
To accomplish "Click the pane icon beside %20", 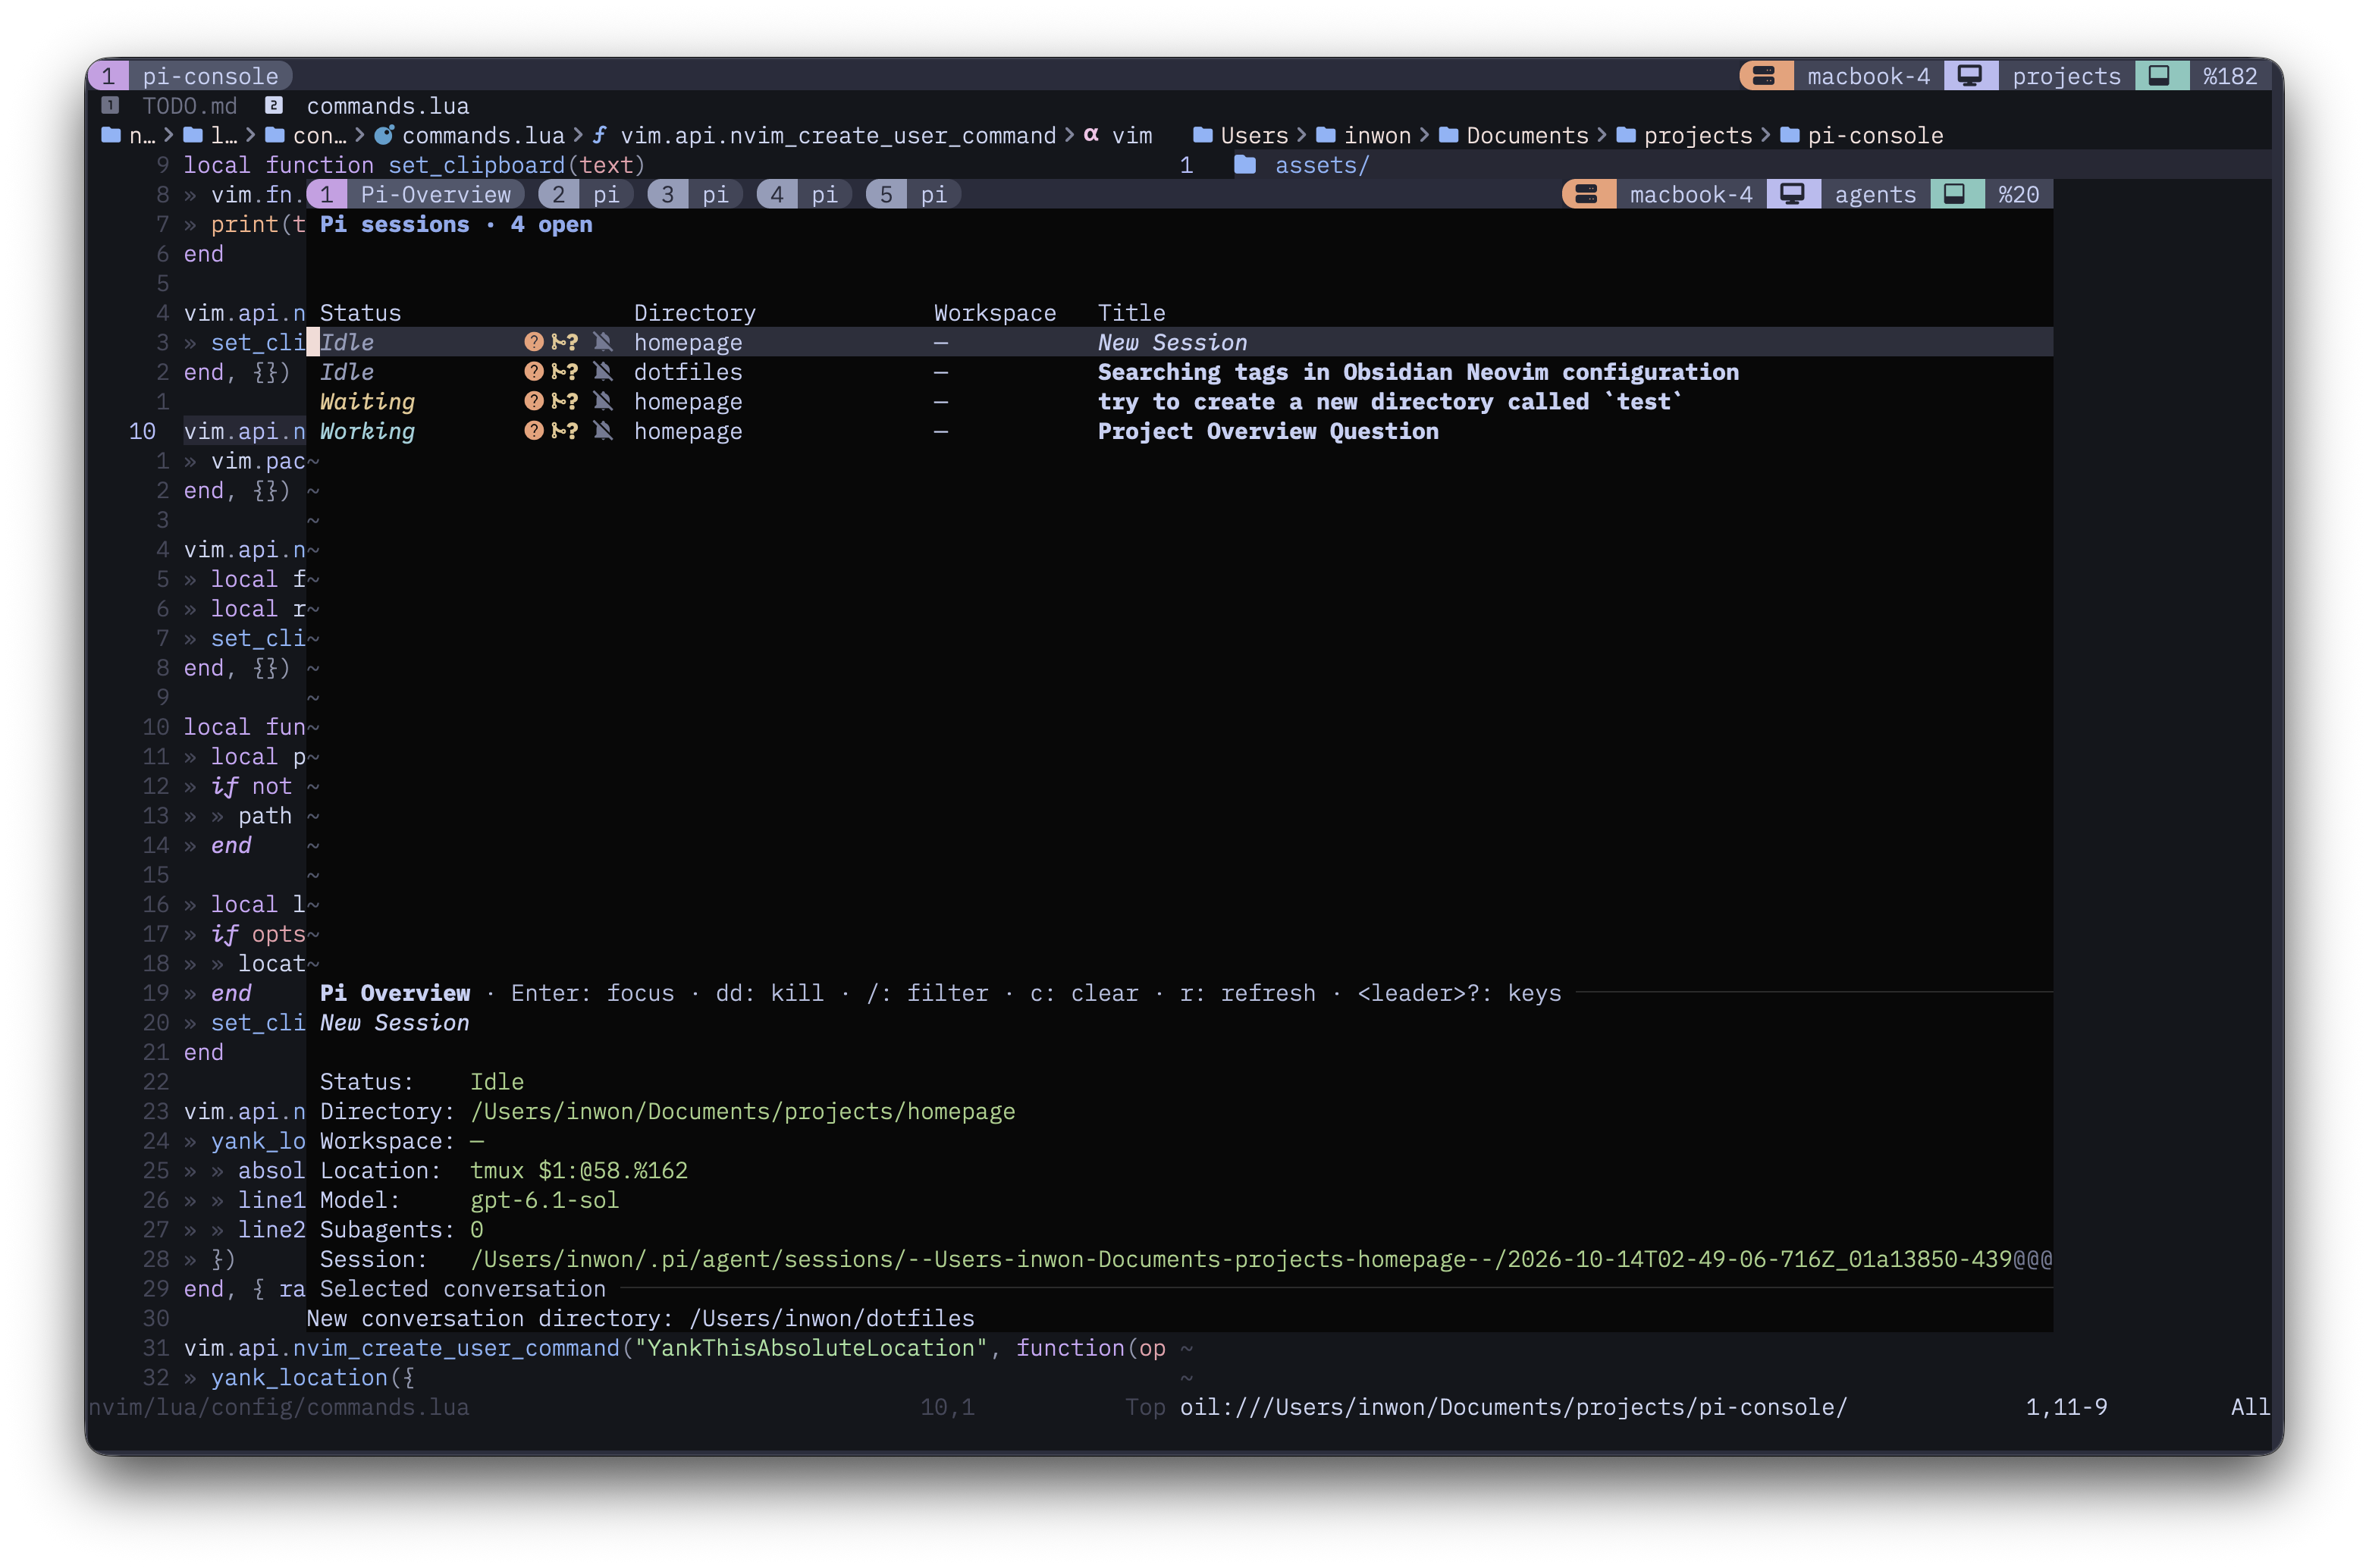I will tap(1956, 194).
